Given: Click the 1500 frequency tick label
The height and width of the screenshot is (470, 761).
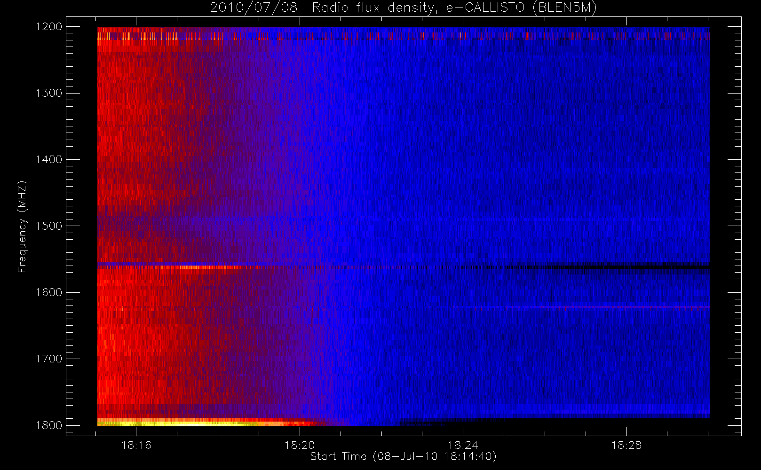Looking at the screenshot, I should click(49, 226).
